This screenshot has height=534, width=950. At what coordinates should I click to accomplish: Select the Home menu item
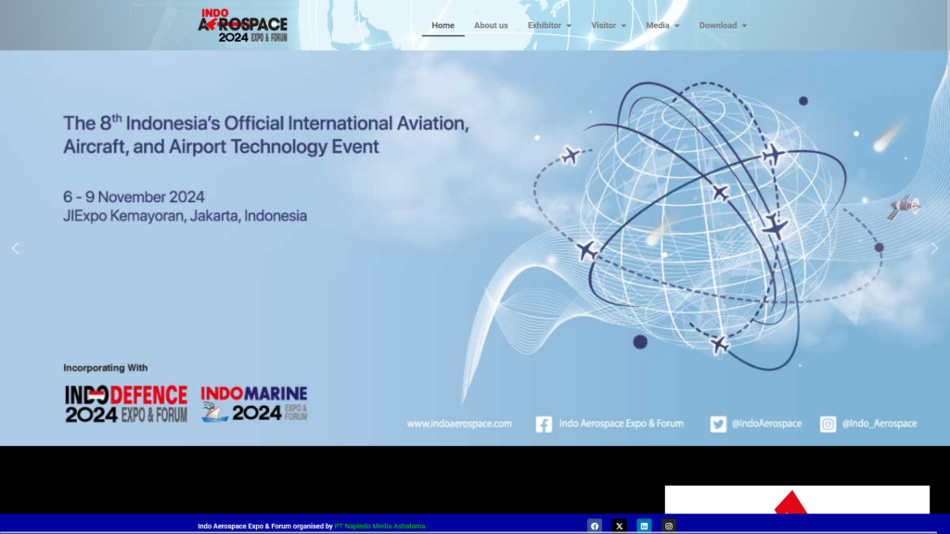coord(443,25)
